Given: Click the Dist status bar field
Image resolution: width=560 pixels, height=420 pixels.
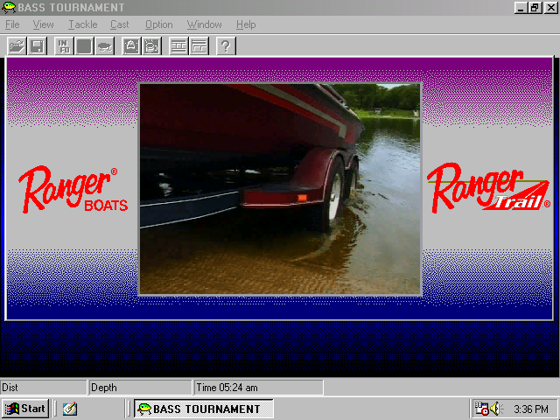Looking at the screenshot, I should (43, 388).
